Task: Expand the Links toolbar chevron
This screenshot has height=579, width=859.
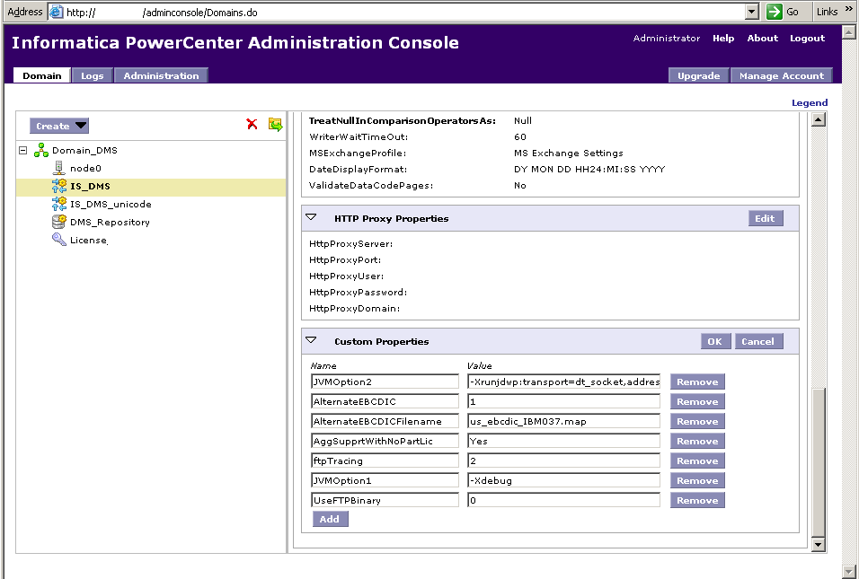Action: pyautogui.click(x=848, y=9)
